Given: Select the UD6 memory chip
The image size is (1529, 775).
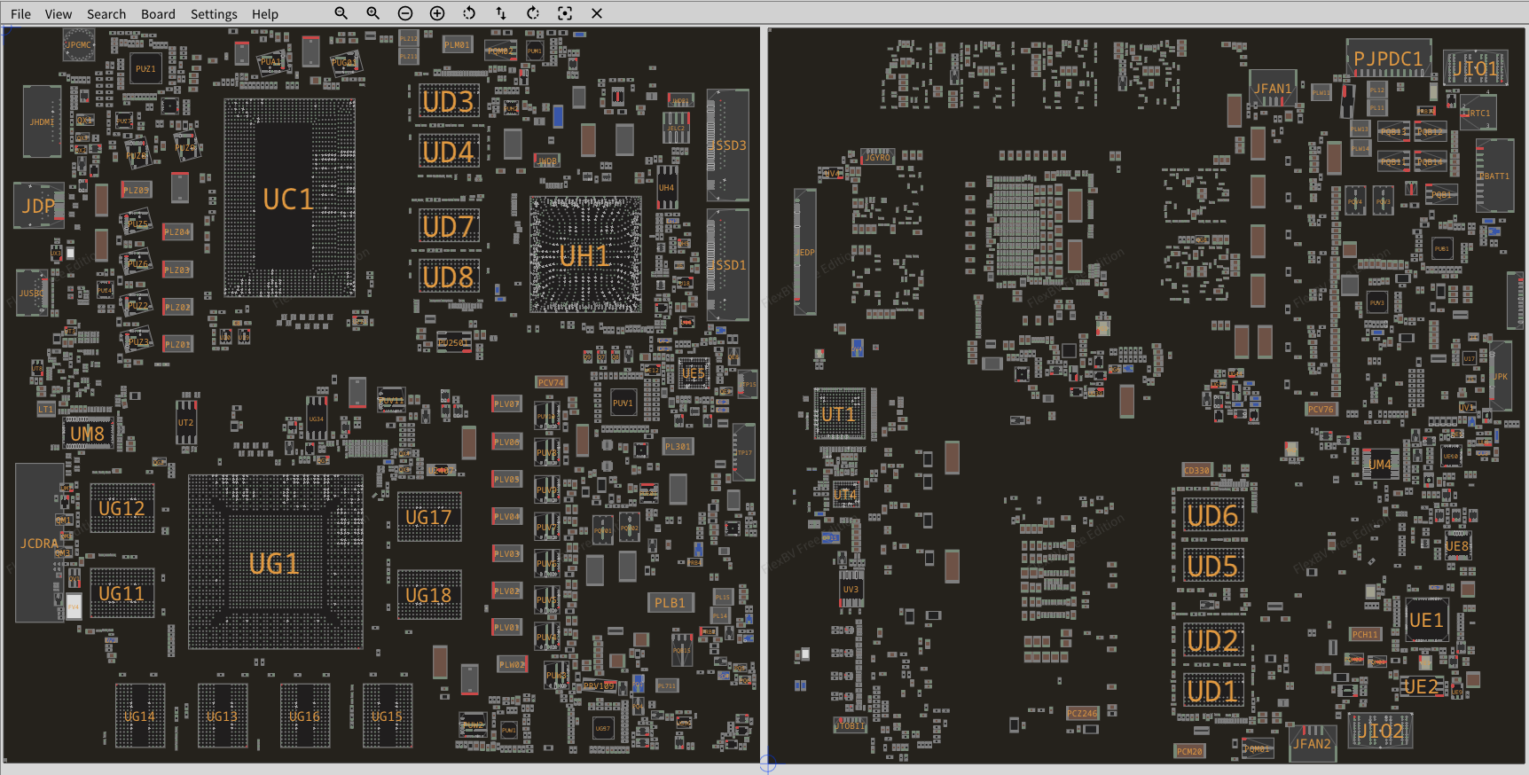Looking at the screenshot, I should tap(1212, 515).
